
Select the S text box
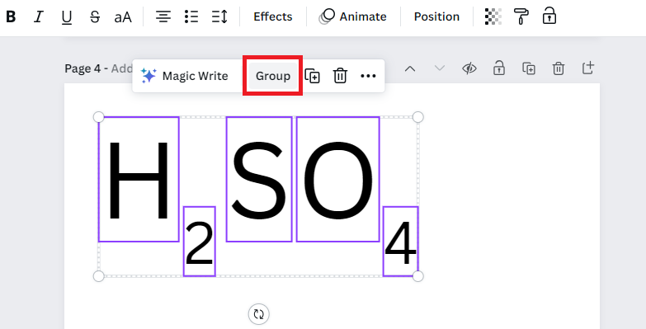pos(259,180)
